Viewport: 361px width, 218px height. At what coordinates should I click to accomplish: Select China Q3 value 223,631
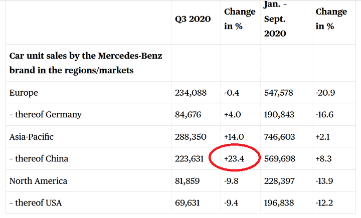click(189, 158)
